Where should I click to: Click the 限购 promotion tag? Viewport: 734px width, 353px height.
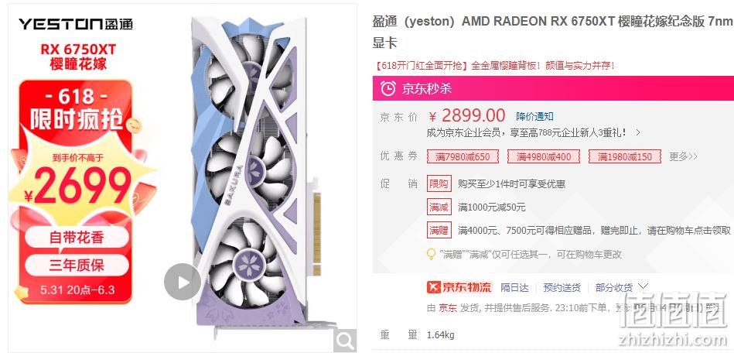tap(439, 183)
